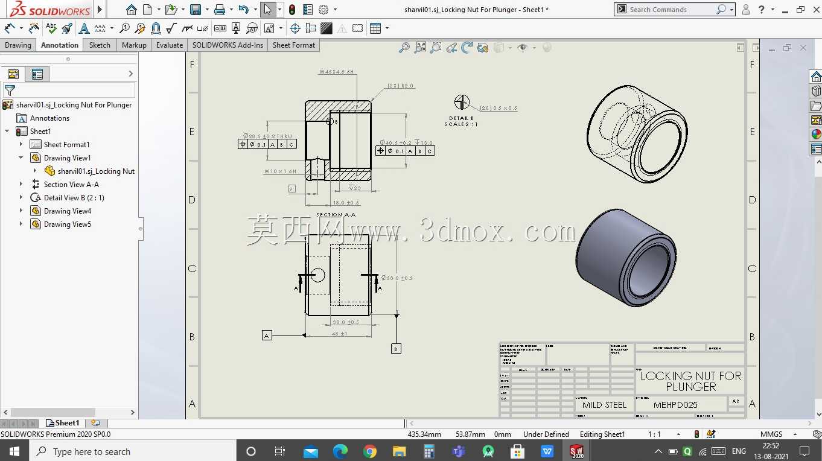The image size is (822, 461).
Task: Expand the Detail View B node
Action: tap(21, 198)
